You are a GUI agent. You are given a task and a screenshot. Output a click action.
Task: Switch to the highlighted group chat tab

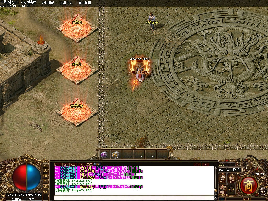90,164
